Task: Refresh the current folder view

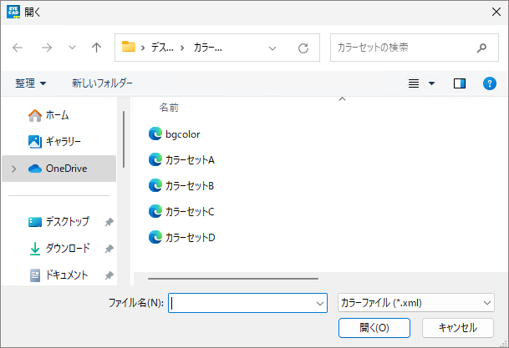Action: 303,48
